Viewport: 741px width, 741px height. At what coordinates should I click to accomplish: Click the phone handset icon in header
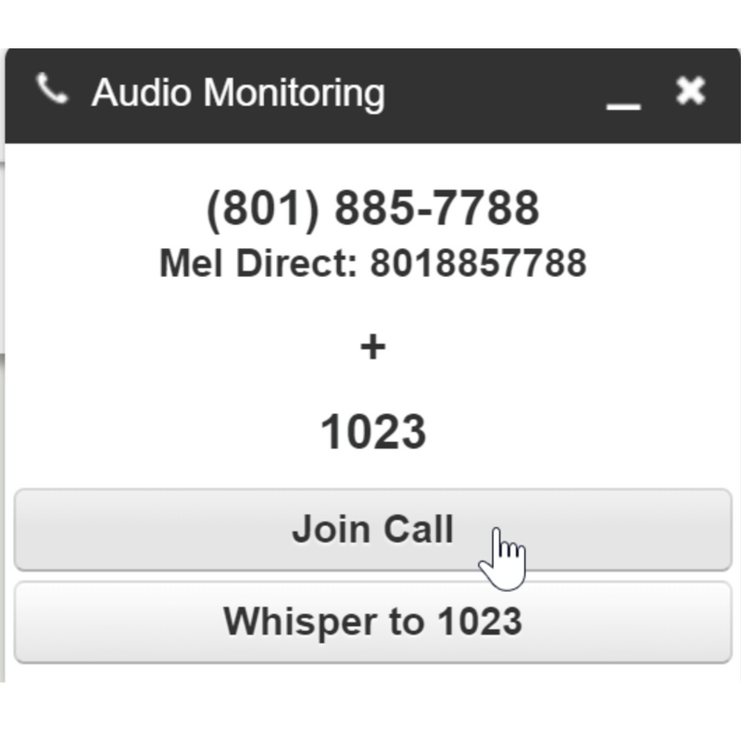click(51, 90)
